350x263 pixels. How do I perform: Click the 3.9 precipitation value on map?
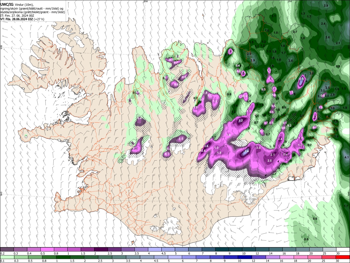(253, 60)
